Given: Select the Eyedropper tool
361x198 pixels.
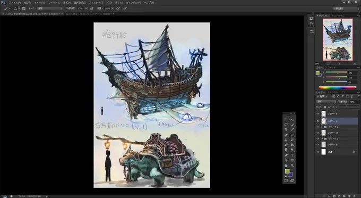Looking at the screenshot, I should (292, 130).
